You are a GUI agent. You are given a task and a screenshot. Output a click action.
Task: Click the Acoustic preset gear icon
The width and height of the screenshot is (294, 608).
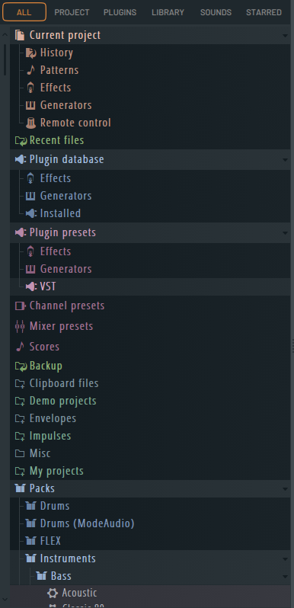pyautogui.click(x=52, y=593)
